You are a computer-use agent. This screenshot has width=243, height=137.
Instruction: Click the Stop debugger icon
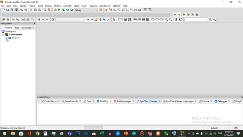pos(139,10)
